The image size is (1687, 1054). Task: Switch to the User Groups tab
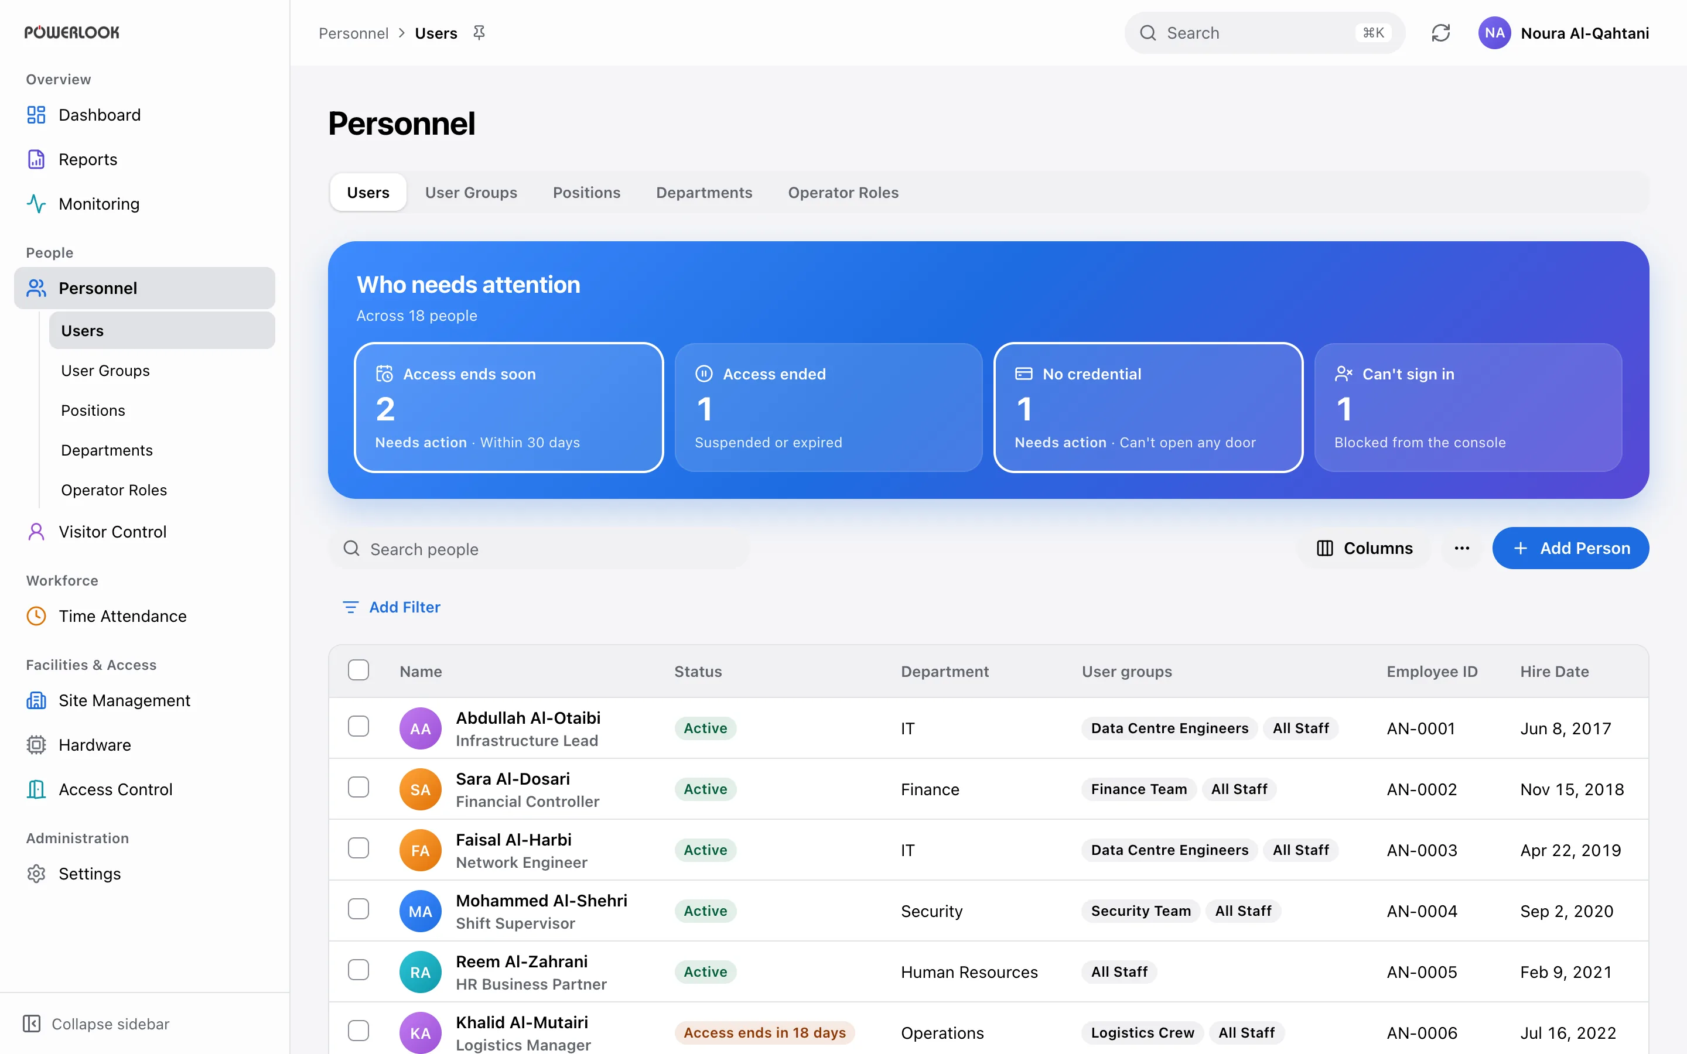point(471,193)
